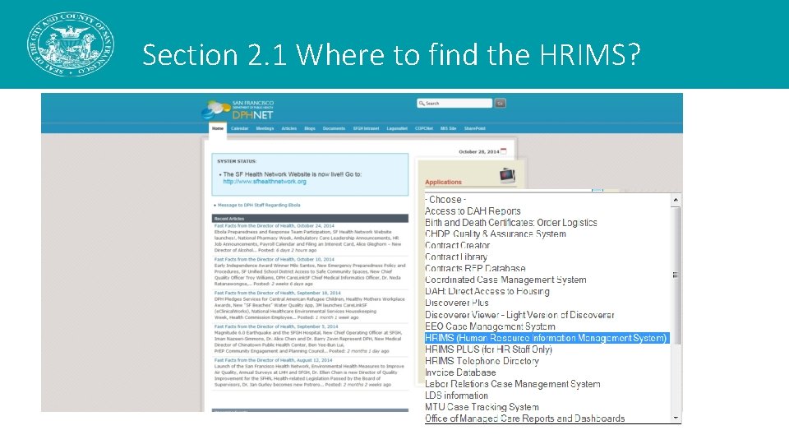Open the COPCNet tab
Viewport: 789px width, 444px height.
pos(424,128)
